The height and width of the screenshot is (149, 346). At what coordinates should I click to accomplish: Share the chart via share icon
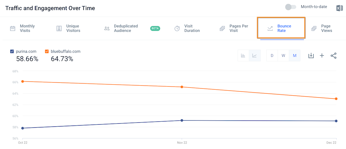click(333, 56)
